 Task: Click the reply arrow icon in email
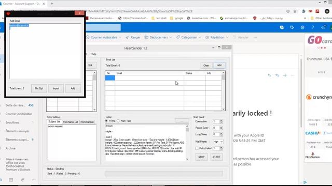[x=269, y=75]
